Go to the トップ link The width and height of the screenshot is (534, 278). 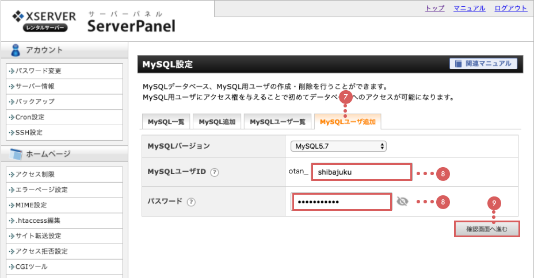(x=434, y=8)
